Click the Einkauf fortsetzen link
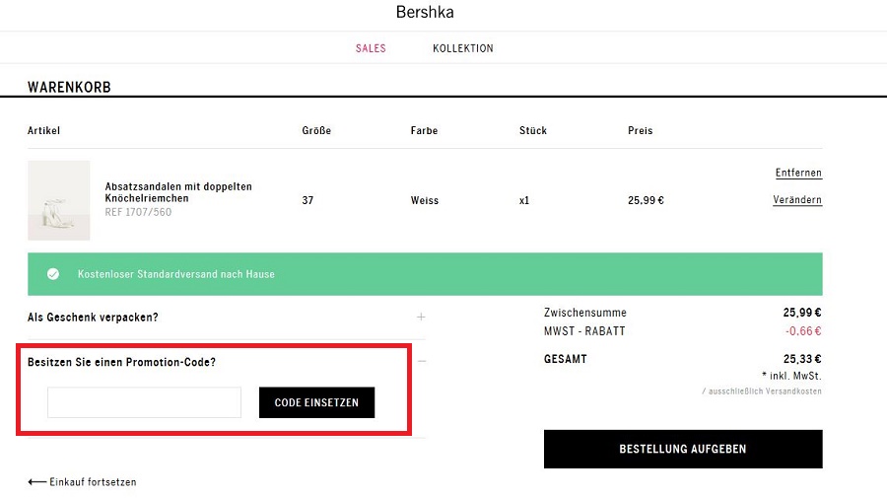 click(x=93, y=482)
